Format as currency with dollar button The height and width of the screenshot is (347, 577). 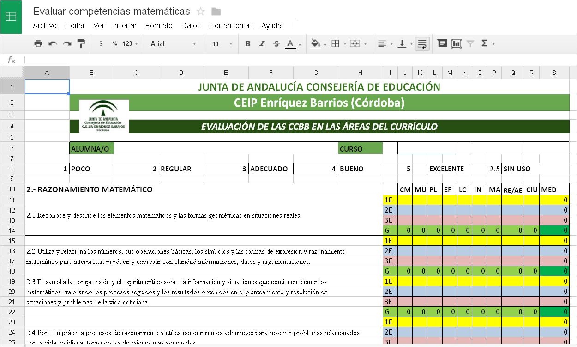click(x=101, y=43)
